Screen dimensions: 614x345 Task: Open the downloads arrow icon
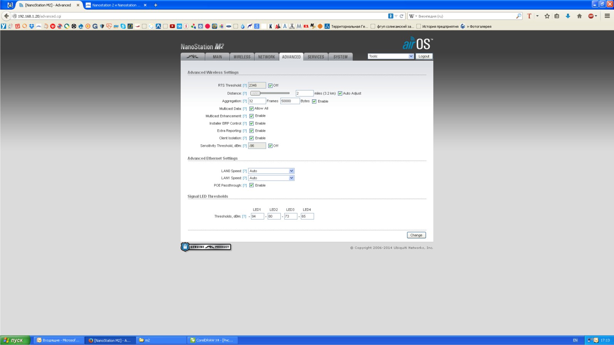[x=568, y=16]
